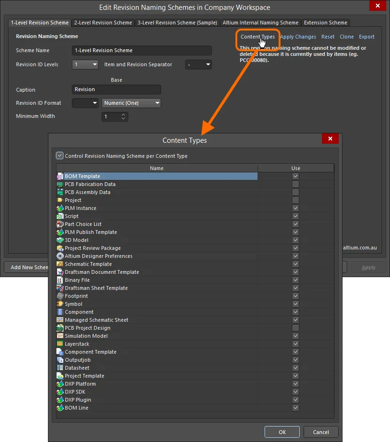Confirm with the OK button
The height and width of the screenshot is (442, 390).
pos(282,432)
